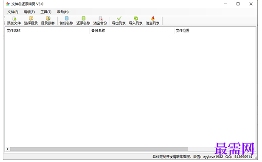This screenshot has height=162, width=262.
Task: Open the 帮助(H) menu
Action: point(63,12)
